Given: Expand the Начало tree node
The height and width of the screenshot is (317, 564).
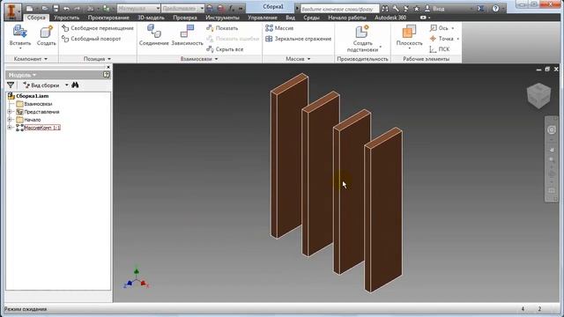Looking at the screenshot, I should click(10, 120).
